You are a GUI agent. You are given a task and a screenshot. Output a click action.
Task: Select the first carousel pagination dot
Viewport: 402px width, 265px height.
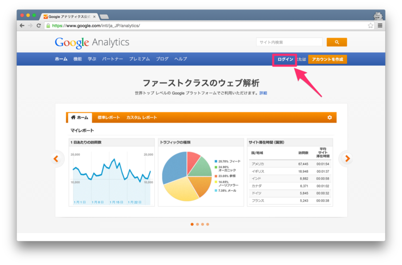pos(192,224)
